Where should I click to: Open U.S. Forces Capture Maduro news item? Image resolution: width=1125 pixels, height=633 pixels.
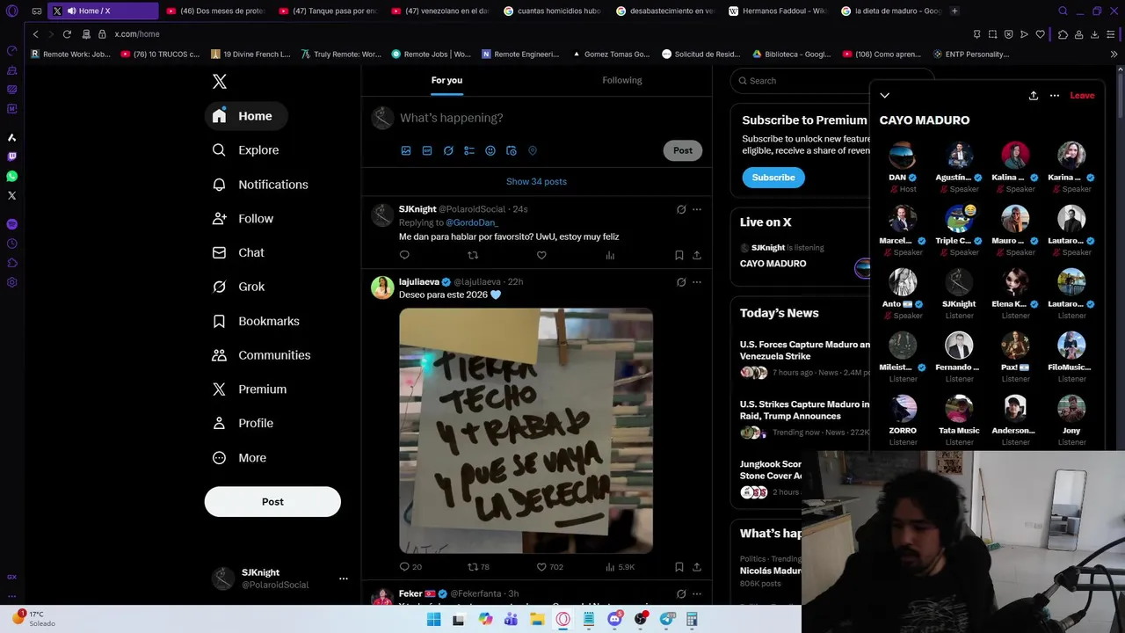[804, 359]
